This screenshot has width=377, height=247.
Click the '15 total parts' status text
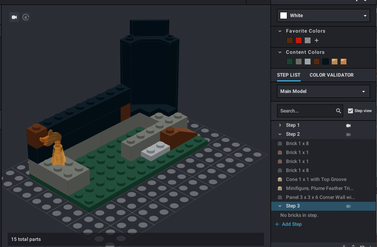pos(26,239)
